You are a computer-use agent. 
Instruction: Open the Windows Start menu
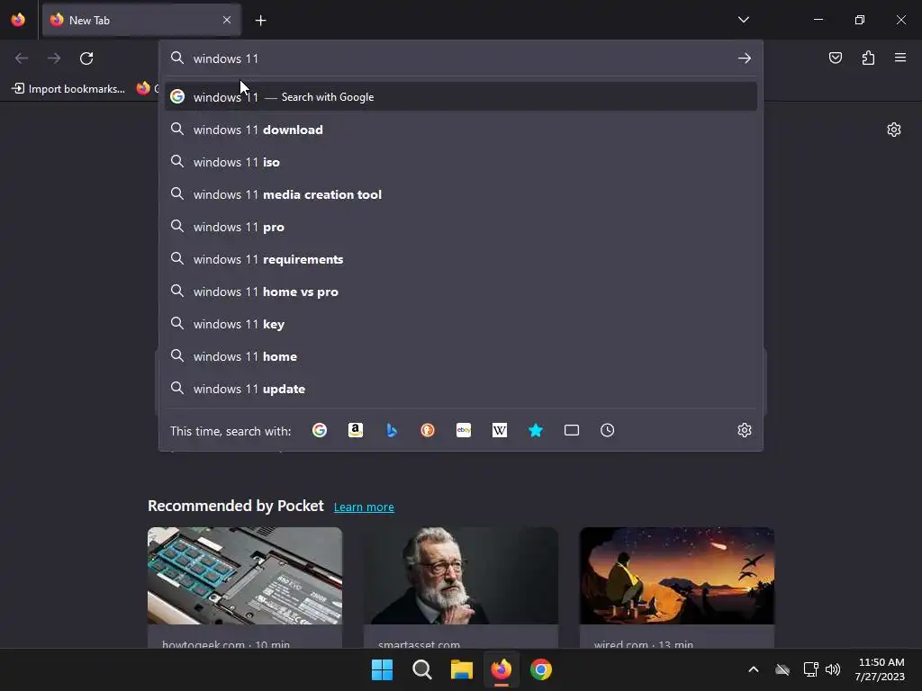click(x=382, y=669)
